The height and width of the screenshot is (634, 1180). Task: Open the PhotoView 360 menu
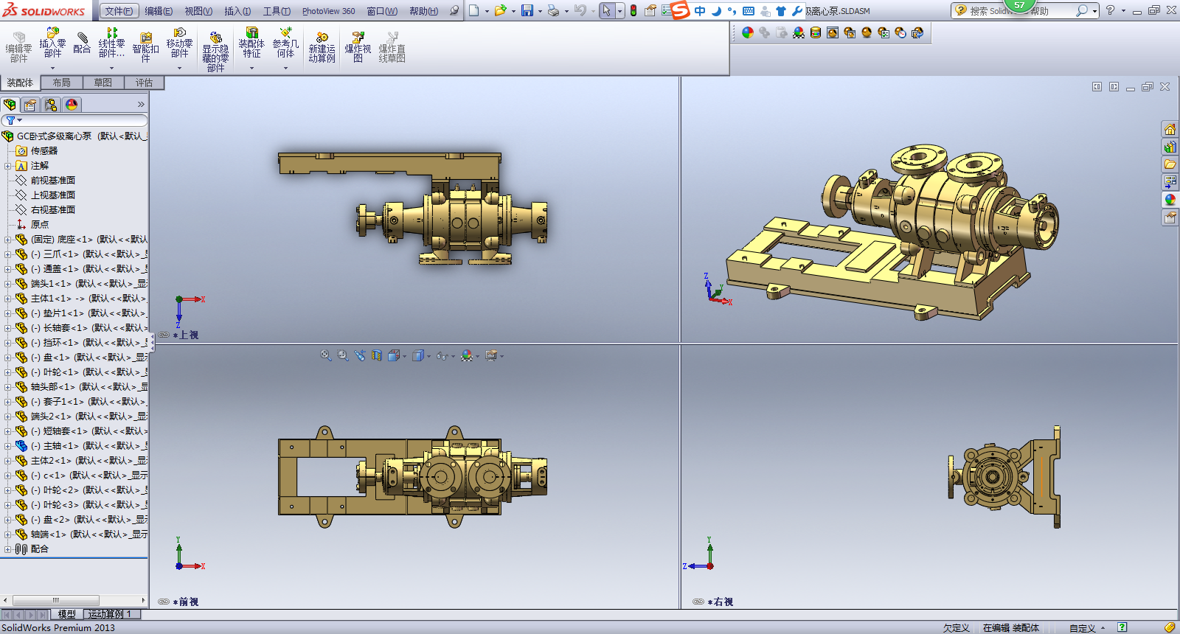328,11
